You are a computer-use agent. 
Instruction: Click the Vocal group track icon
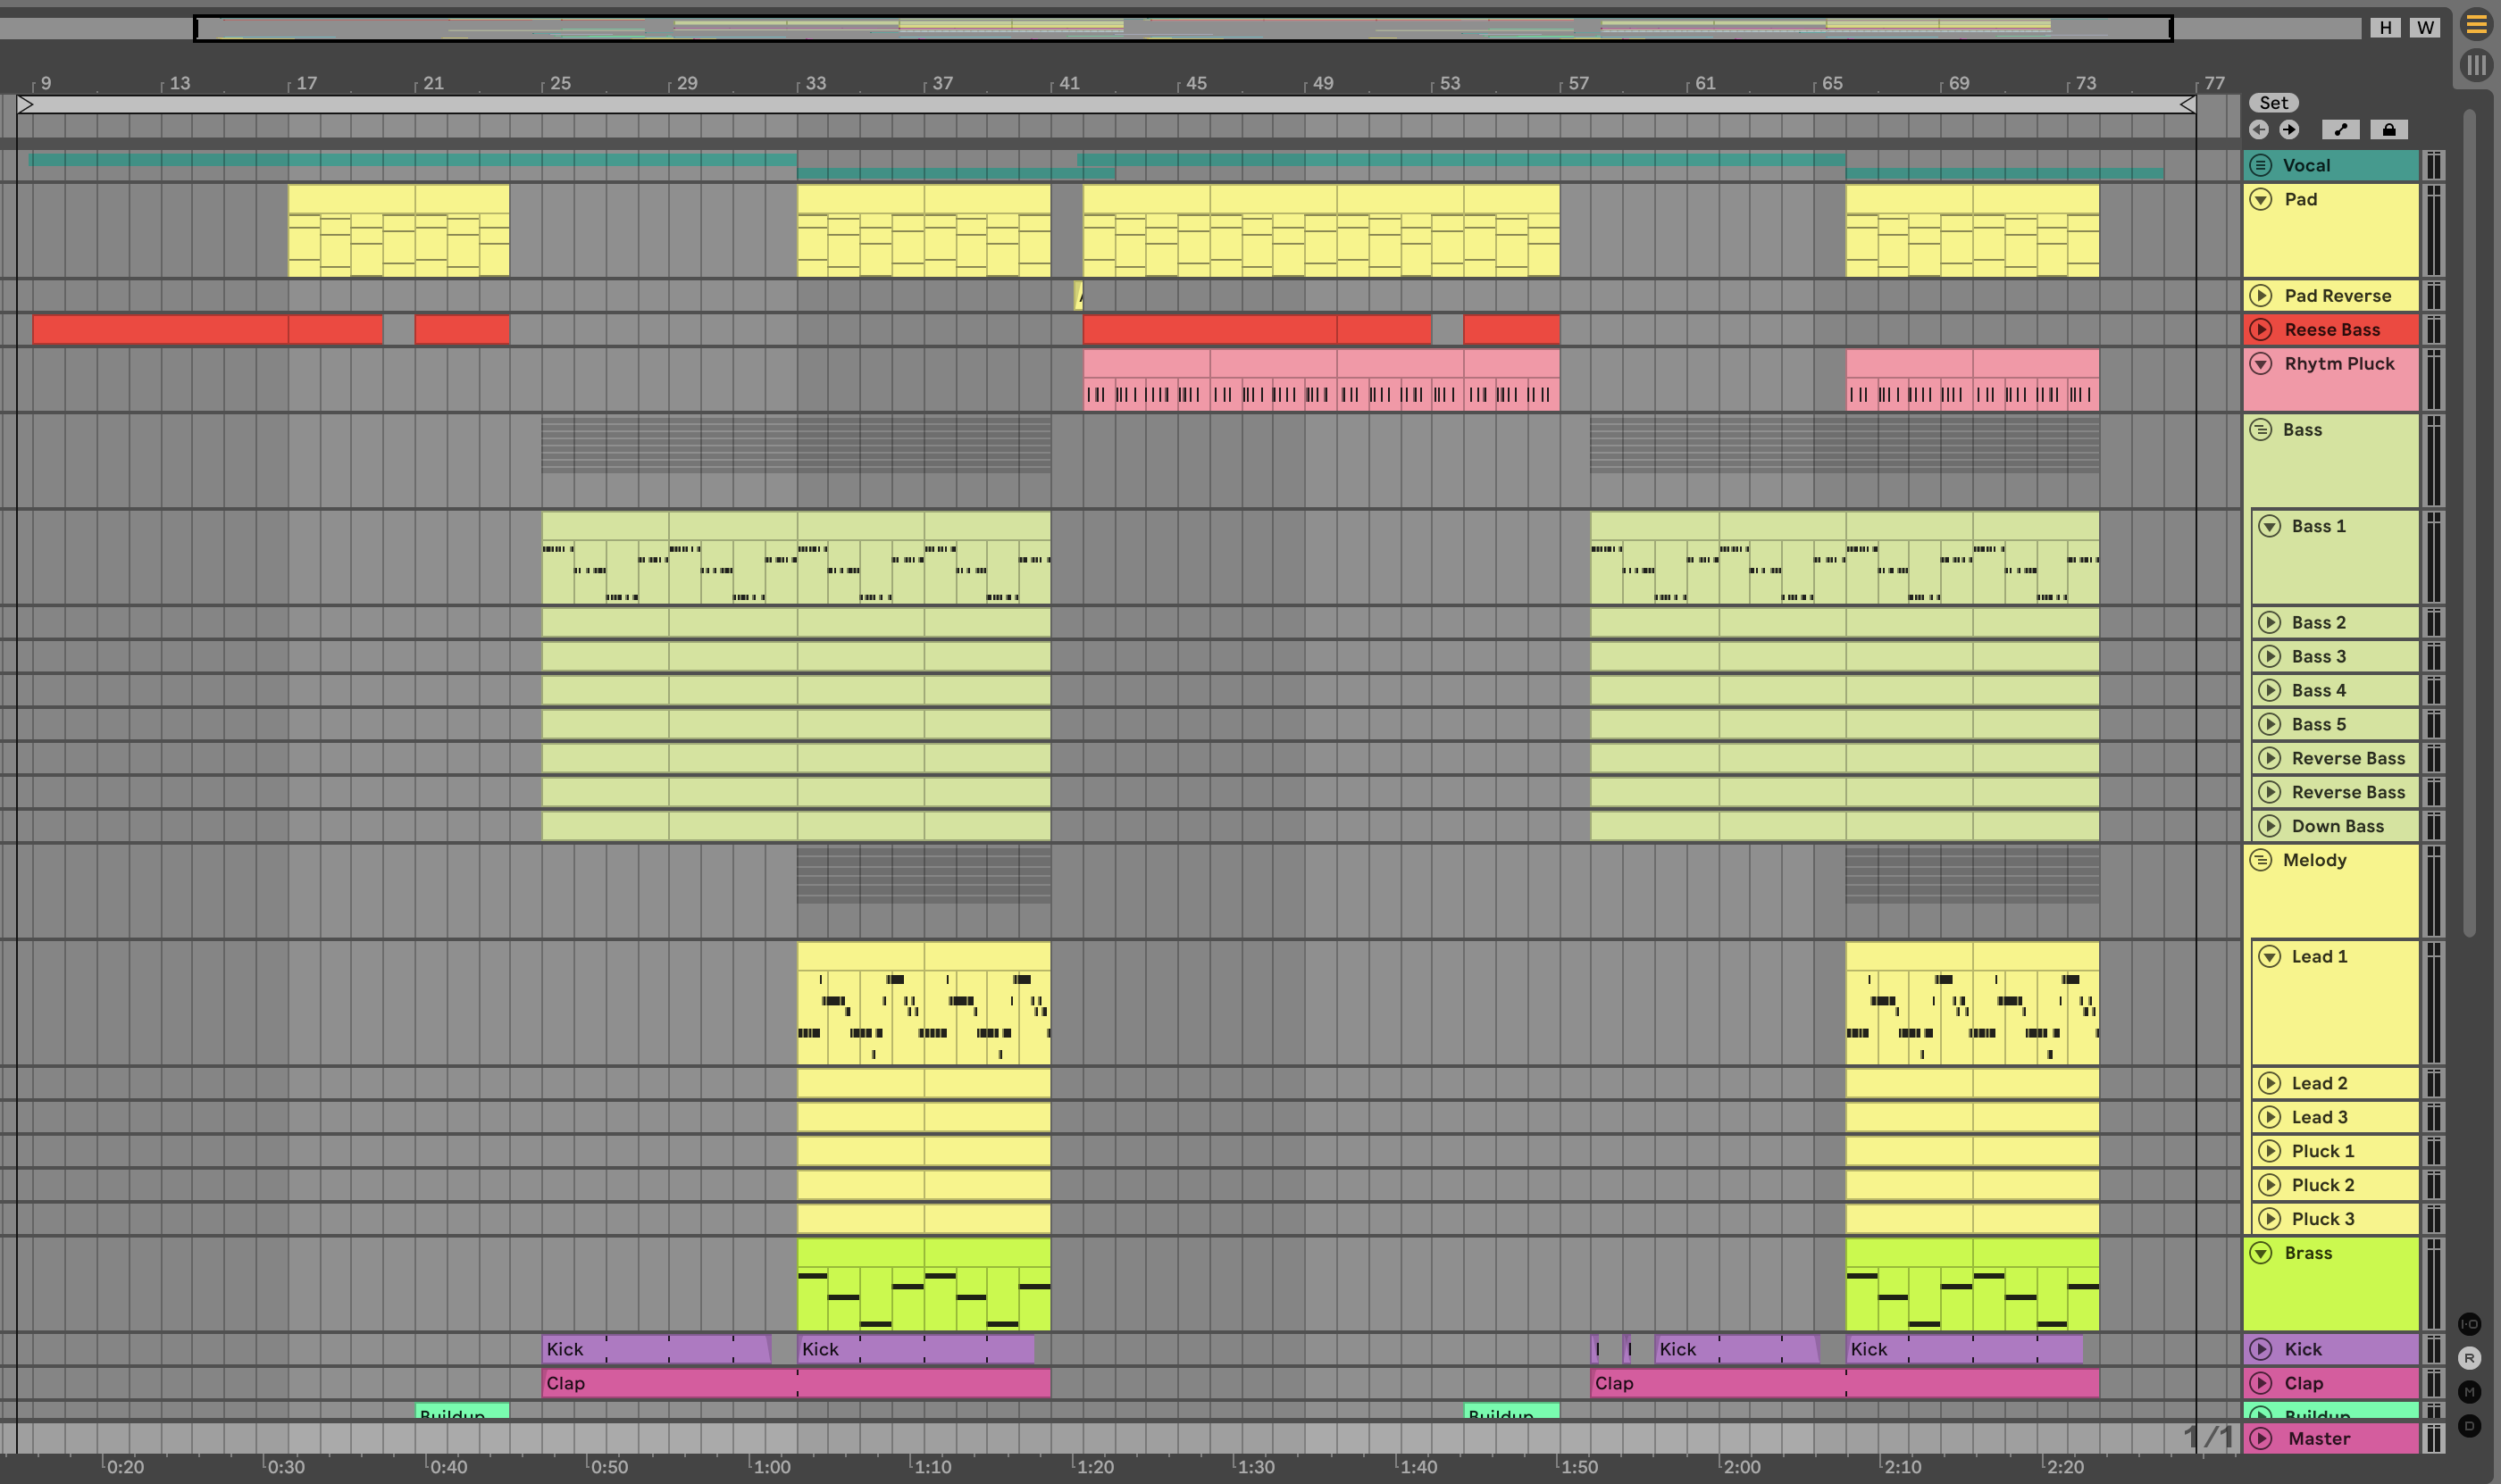point(2261,165)
